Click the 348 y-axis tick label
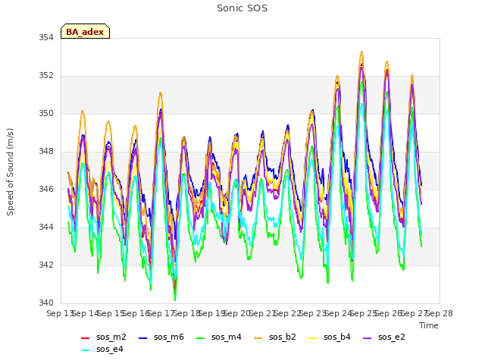 (x=46, y=152)
